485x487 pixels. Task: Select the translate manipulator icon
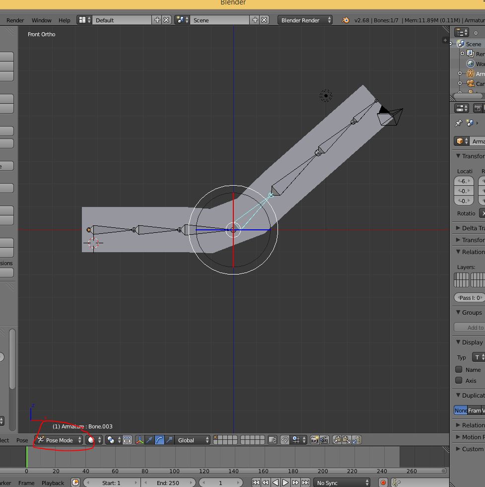(x=149, y=440)
